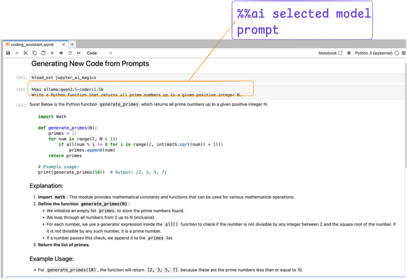
Task: Open Notebook in new view link
Action: (330, 53)
